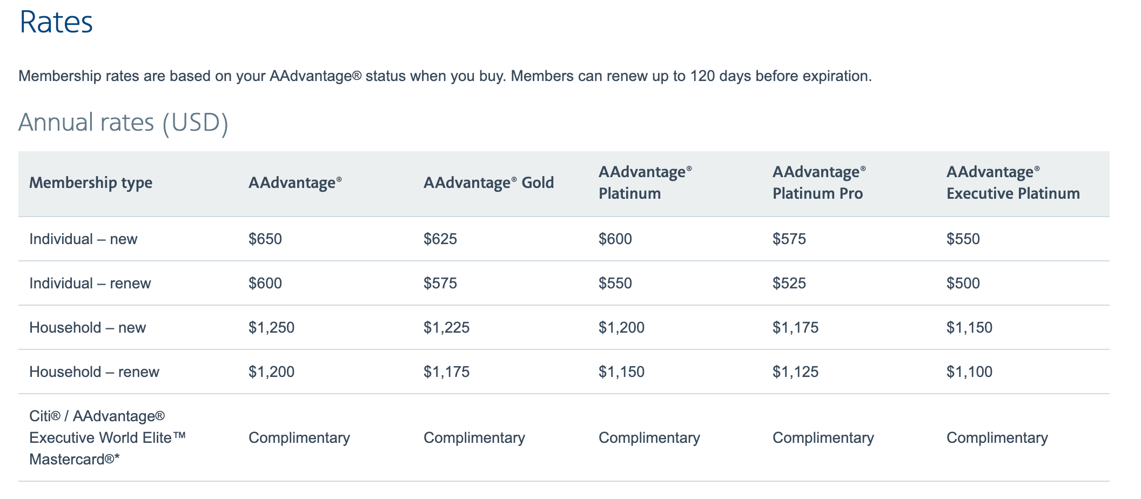Select the Household – new row label
This screenshot has width=1141, height=499.
pos(88,328)
